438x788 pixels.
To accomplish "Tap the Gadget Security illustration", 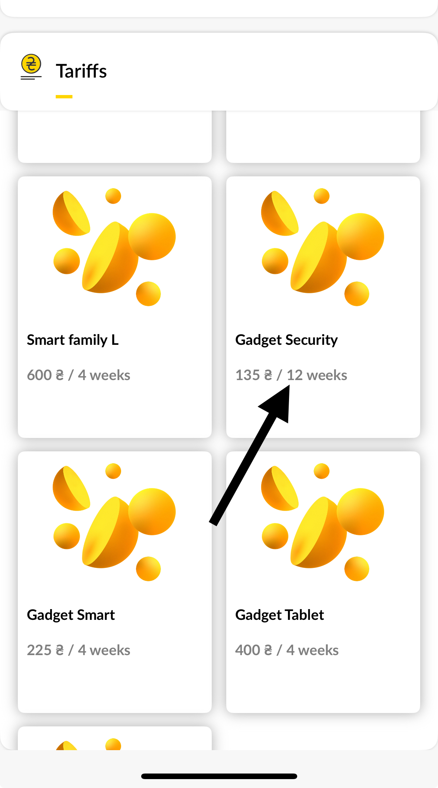I will pyautogui.click(x=322, y=247).
